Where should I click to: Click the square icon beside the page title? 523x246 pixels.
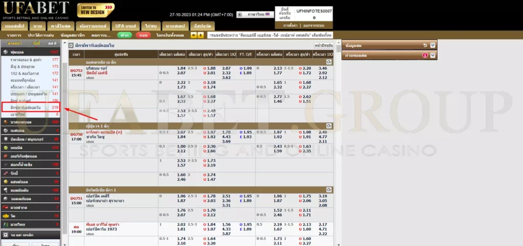point(71,45)
